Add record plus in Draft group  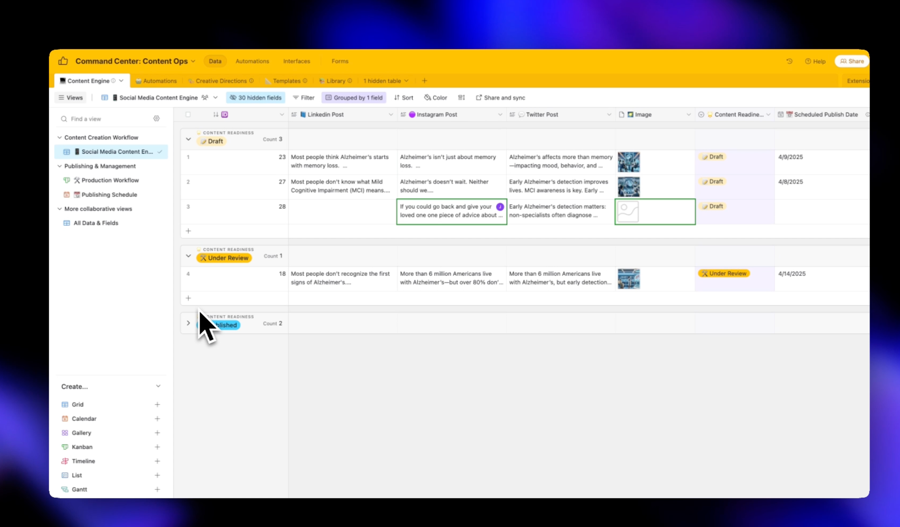point(188,231)
